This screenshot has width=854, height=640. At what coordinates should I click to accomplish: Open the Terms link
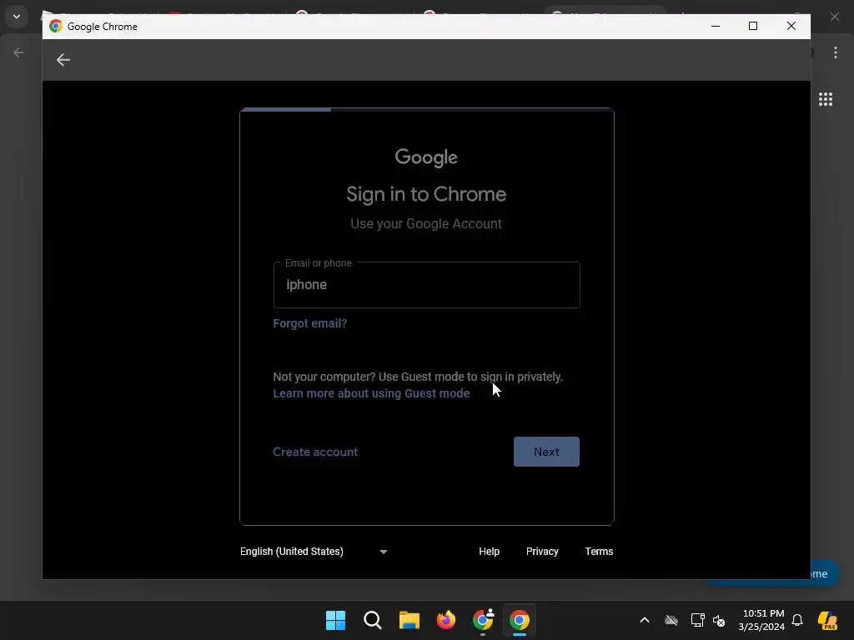[x=599, y=552]
